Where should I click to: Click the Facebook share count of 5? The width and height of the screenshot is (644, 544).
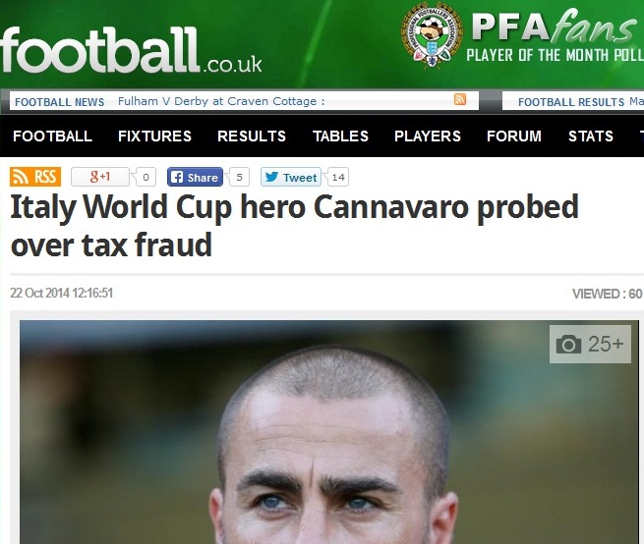tap(240, 177)
